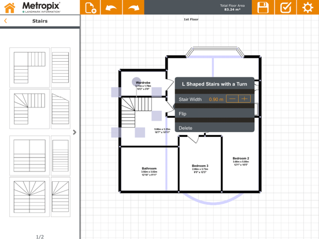
Task: Delete the selected stairs
Action: point(214,128)
